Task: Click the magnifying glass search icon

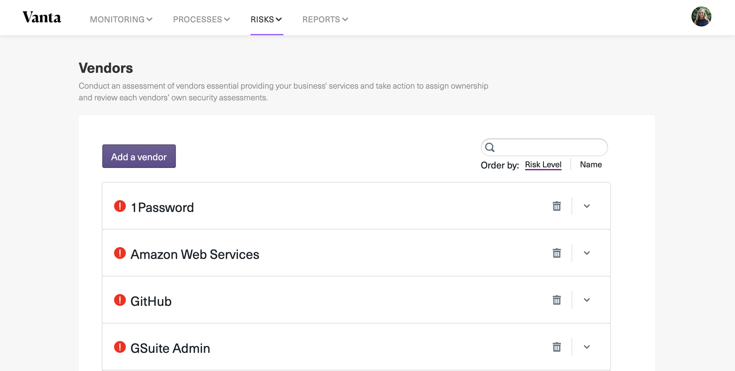Action: (490, 147)
